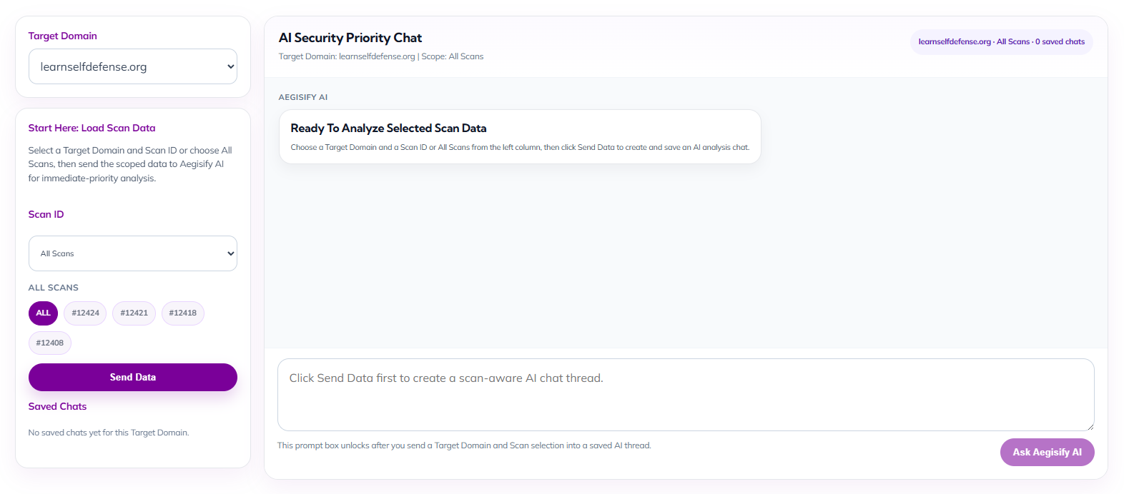Click the Saved Chats heading
The height and width of the screenshot is (494, 1124).
click(57, 406)
